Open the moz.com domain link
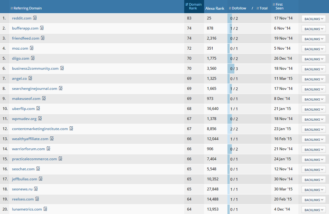 pos(20,48)
